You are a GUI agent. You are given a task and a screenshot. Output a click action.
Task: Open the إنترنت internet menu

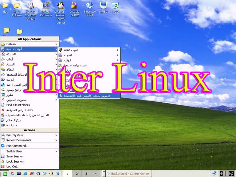tap(29, 80)
